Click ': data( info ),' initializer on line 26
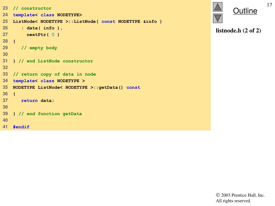275x206 pixels. click(x=42, y=28)
